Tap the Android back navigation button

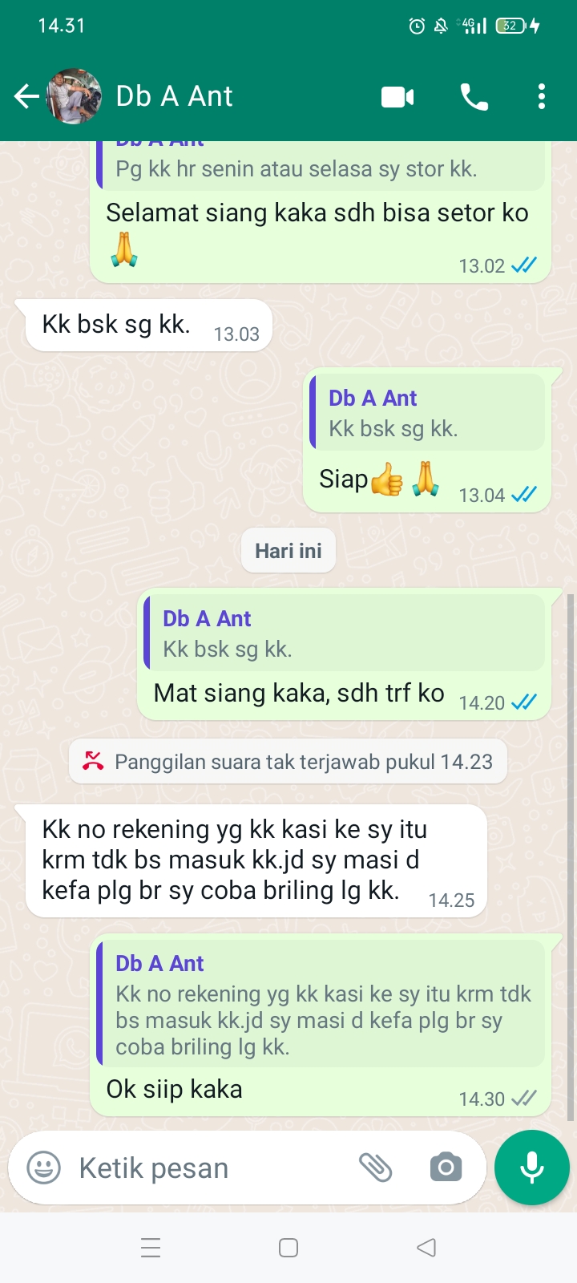pyautogui.click(x=426, y=1248)
